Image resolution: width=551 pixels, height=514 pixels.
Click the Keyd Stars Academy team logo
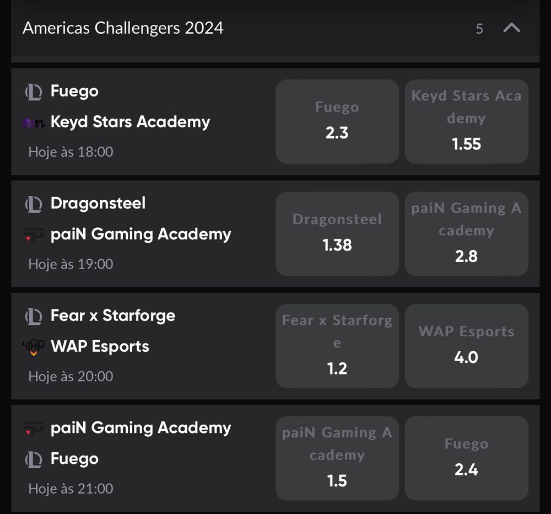tap(34, 123)
